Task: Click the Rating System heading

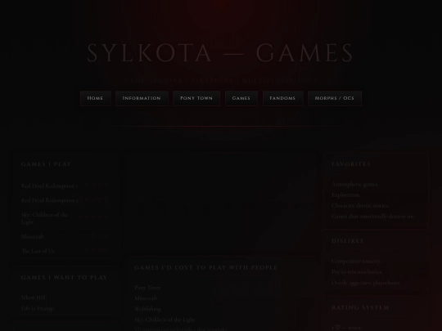Action: coord(360,307)
